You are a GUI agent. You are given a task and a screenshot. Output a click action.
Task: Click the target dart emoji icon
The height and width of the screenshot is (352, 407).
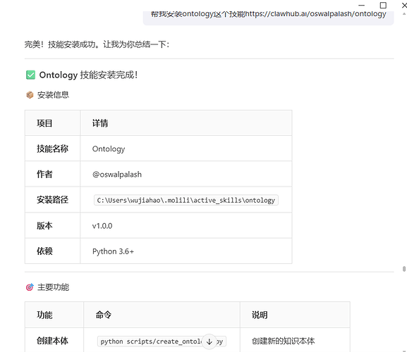tap(30, 287)
